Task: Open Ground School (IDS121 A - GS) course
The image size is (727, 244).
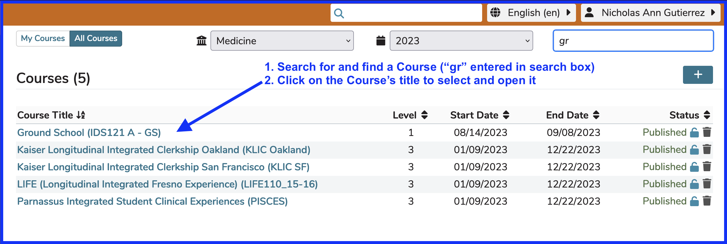Action: point(89,132)
